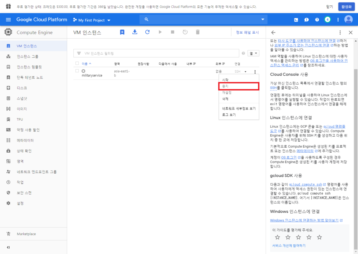Create a new VM instance icon

pos(122,32)
